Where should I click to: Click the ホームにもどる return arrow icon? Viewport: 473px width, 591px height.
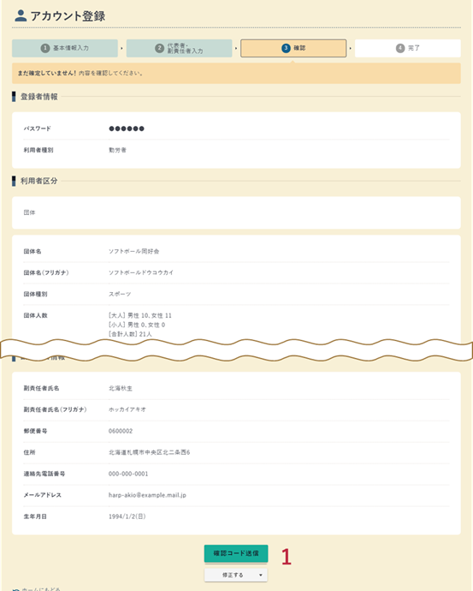(x=15, y=589)
